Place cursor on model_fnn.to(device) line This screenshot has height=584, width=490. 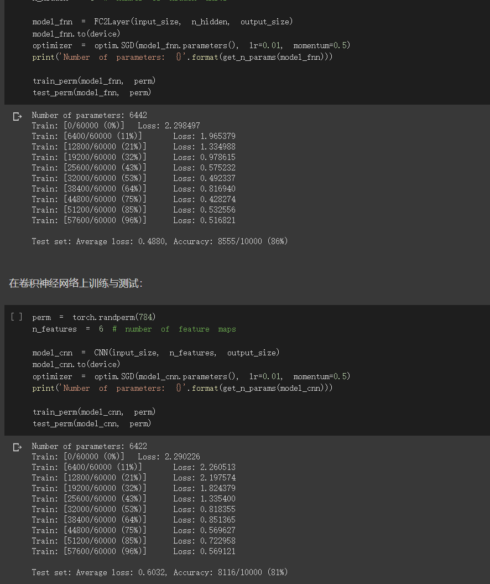(76, 34)
